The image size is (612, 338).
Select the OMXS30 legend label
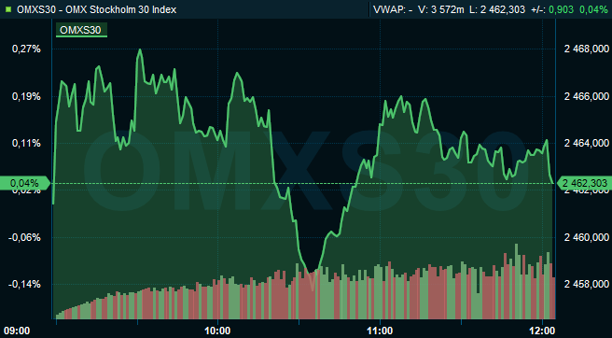coord(81,30)
